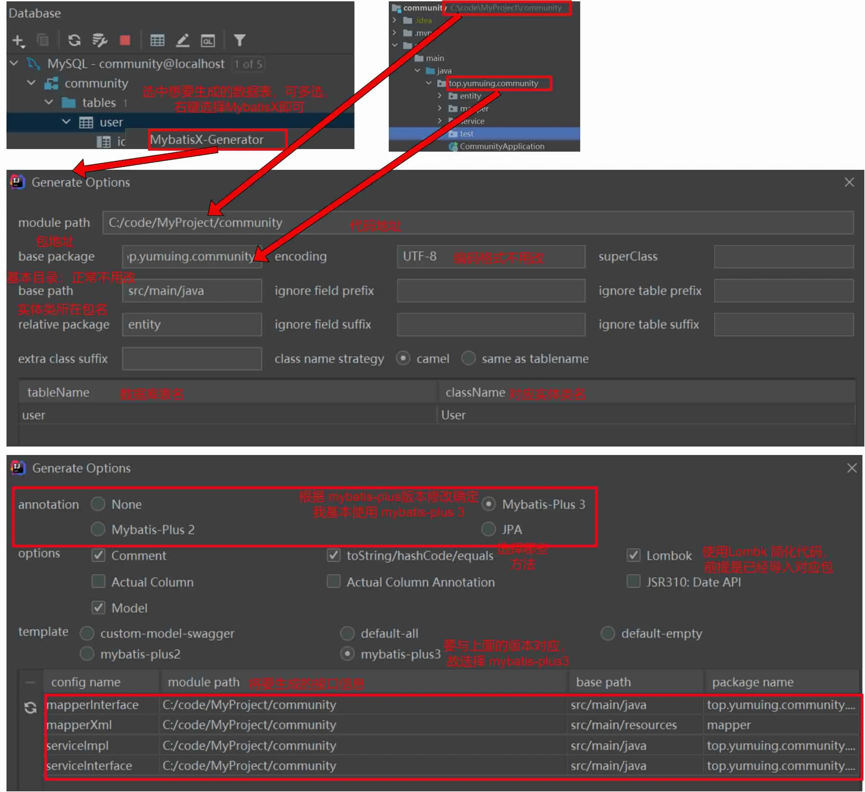The width and height of the screenshot is (865, 792).
Task: Click the add data source plus icon
Action: click(18, 41)
